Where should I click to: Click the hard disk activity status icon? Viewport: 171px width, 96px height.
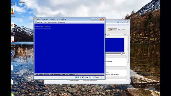(x=76, y=77)
